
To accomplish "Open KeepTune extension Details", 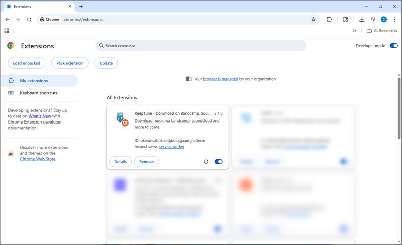I will coord(120,162).
